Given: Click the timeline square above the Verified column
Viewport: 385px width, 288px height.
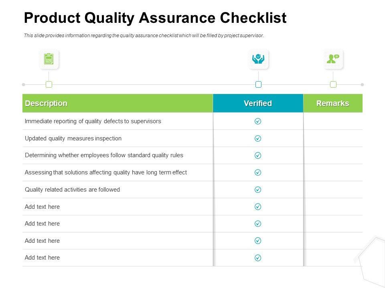Looking at the screenshot, I should click(258, 84).
